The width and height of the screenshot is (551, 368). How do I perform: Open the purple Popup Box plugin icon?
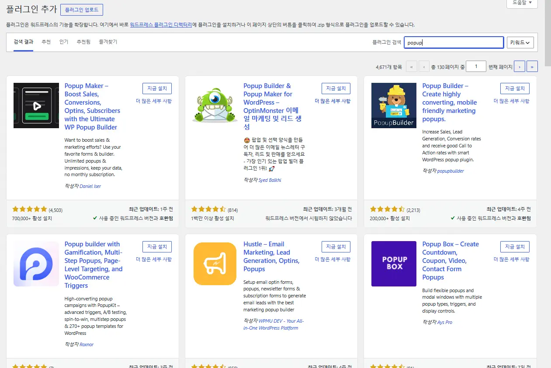click(x=394, y=264)
